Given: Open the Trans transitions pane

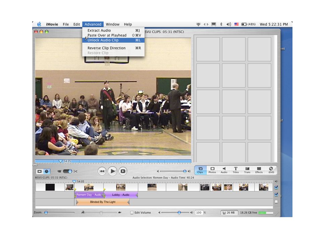Looking at the screenshot, I should (247, 170).
